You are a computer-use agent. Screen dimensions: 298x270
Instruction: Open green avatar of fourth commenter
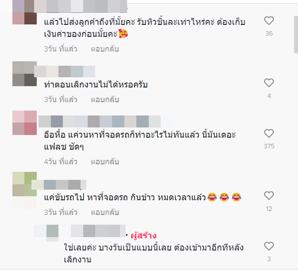(x=24, y=184)
